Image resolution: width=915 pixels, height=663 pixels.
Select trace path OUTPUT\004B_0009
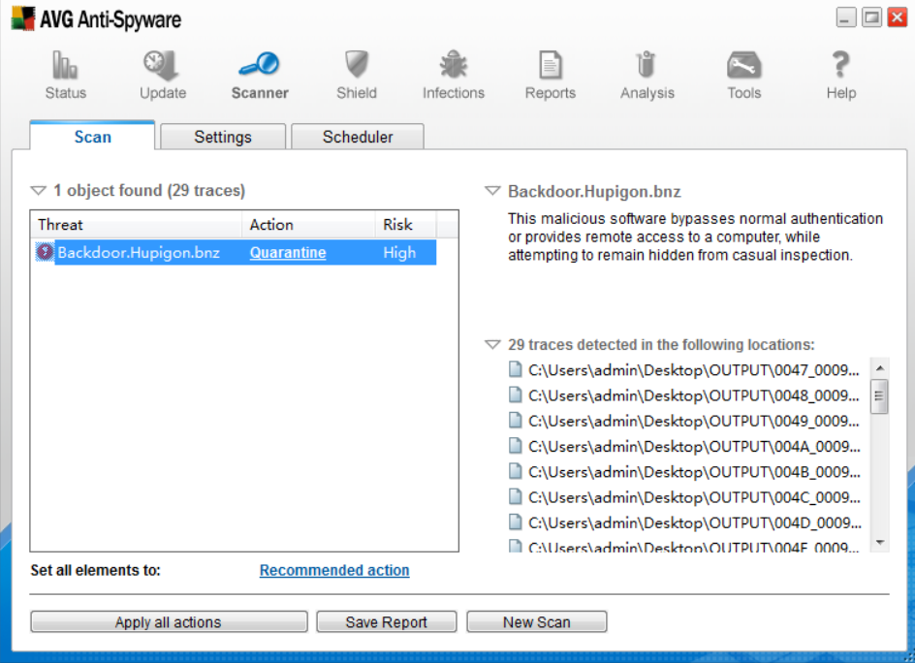click(x=694, y=472)
